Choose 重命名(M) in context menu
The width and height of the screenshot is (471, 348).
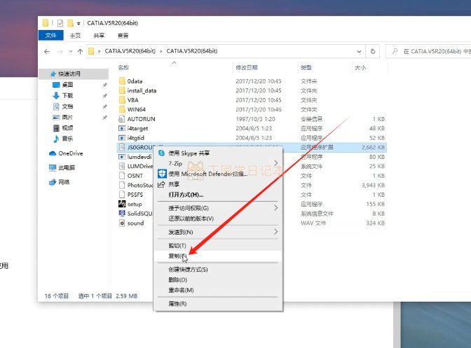tap(219, 290)
